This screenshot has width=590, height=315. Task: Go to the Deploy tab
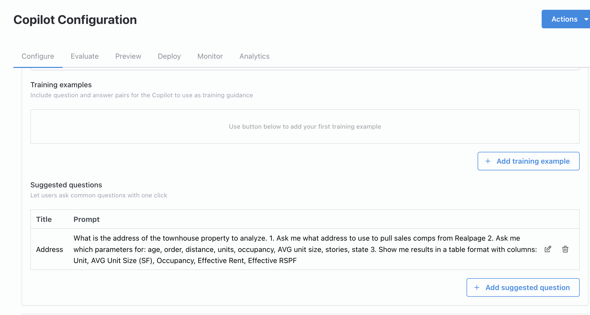169,56
